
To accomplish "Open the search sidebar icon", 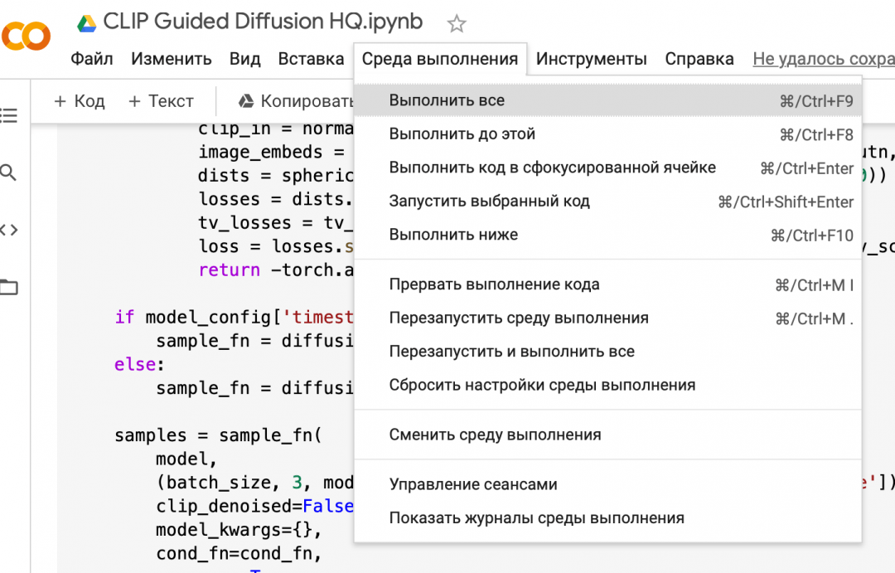I will [9, 173].
